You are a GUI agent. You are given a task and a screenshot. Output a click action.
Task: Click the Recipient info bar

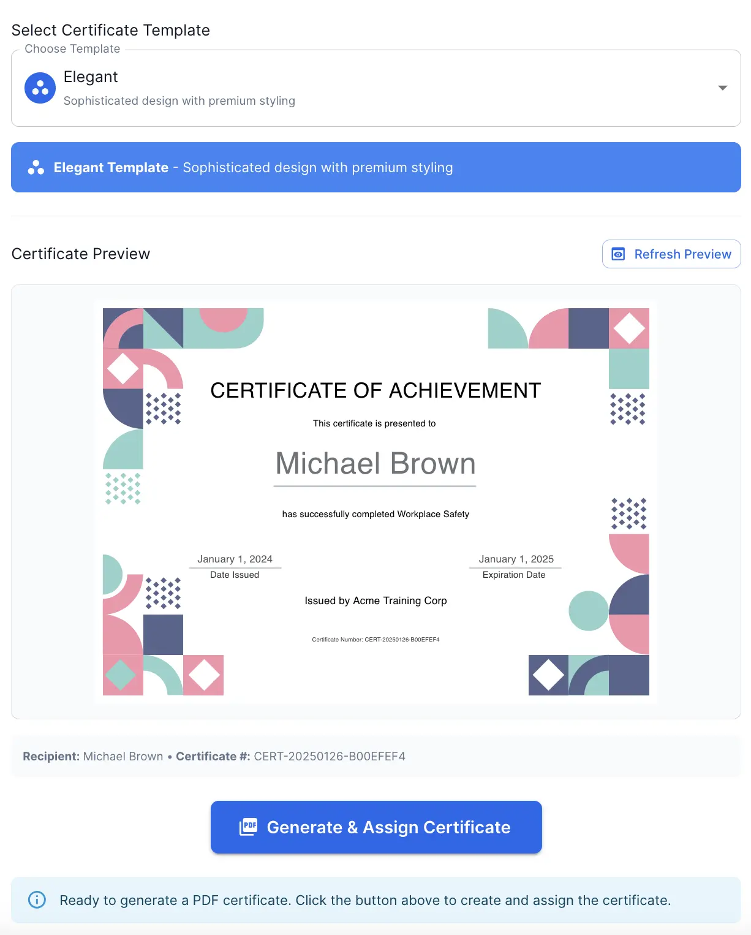[375, 757]
